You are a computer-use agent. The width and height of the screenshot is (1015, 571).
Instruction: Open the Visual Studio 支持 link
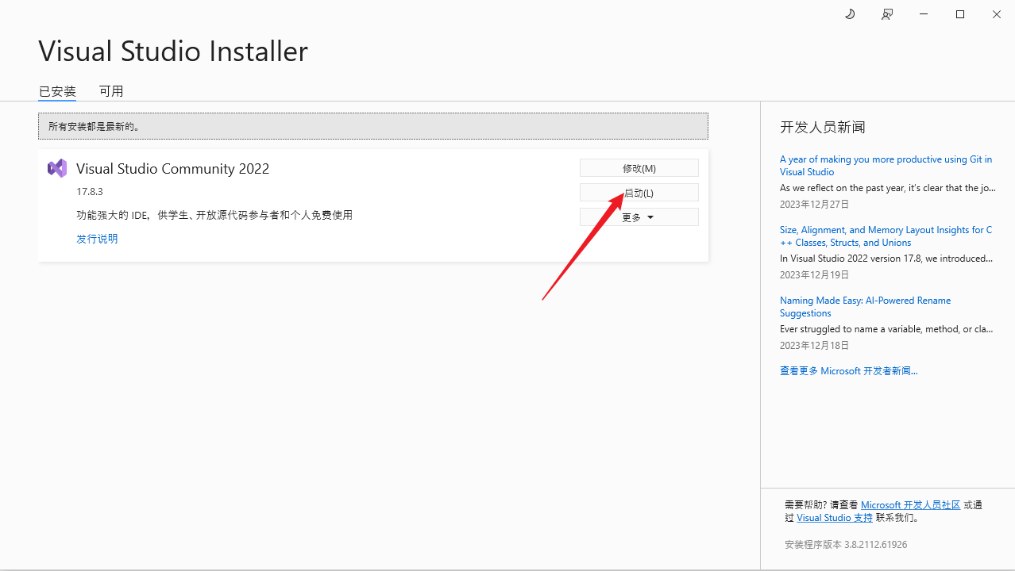[x=834, y=518]
